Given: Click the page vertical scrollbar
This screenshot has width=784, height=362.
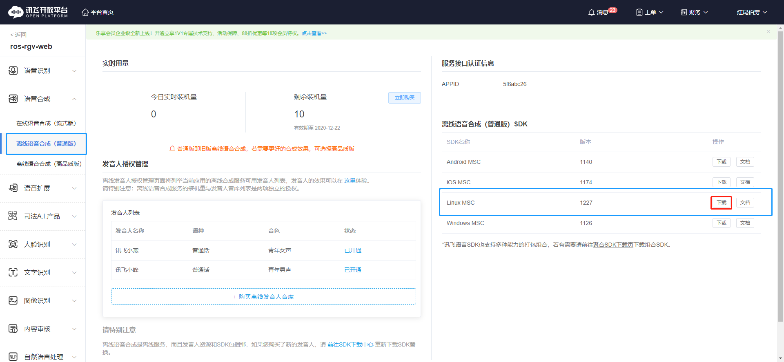Looking at the screenshot, I should (781, 176).
